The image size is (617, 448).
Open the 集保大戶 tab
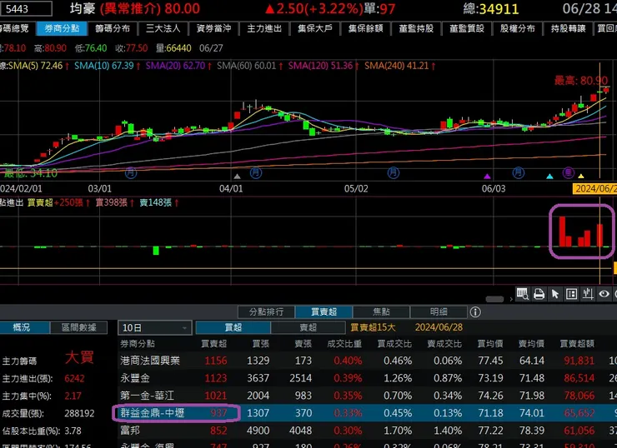pos(315,28)
